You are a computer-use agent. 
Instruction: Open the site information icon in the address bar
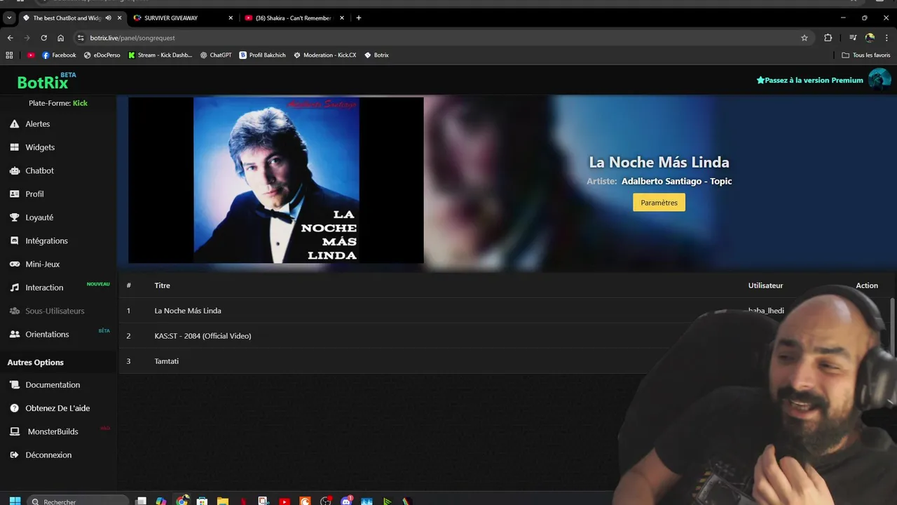(81, 38)
